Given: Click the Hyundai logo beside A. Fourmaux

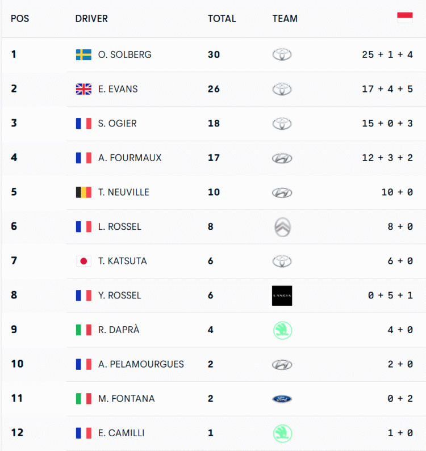Looking at the screenshot, I should [x=282, y=158].
